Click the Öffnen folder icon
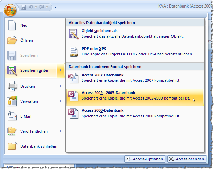 click(12, 40)
